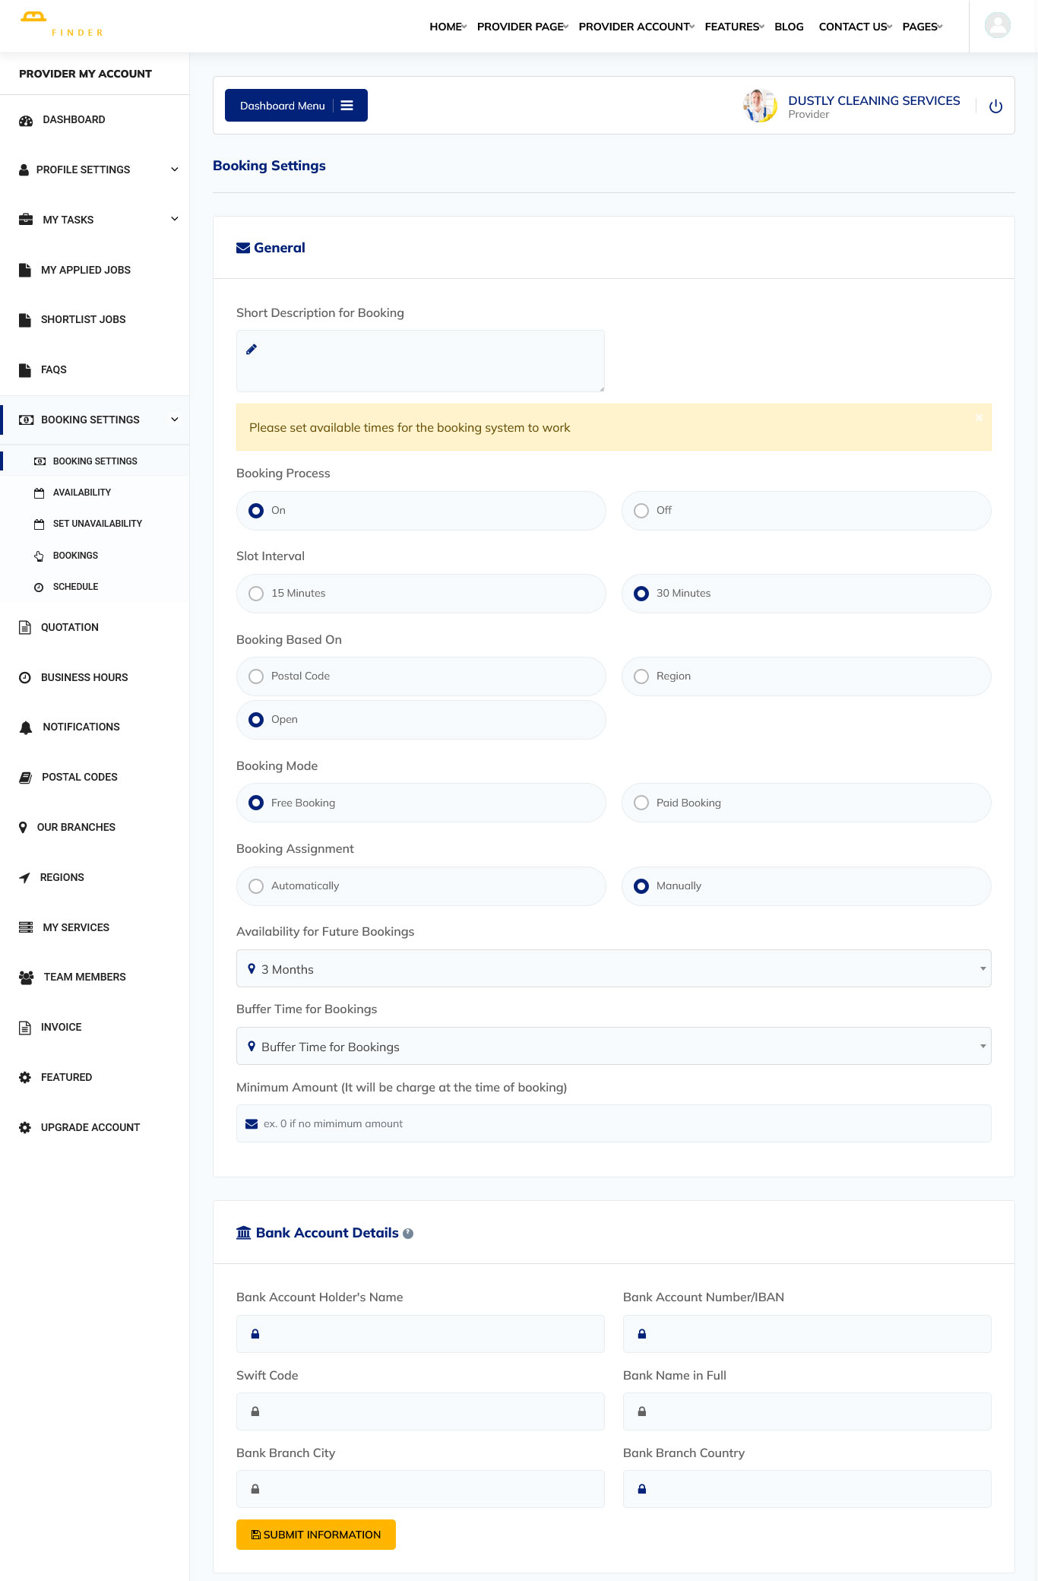The width and height of the screenshot is (1038, 1581).
Task: Click the Minimum Amount input field
Action: 614,1123
